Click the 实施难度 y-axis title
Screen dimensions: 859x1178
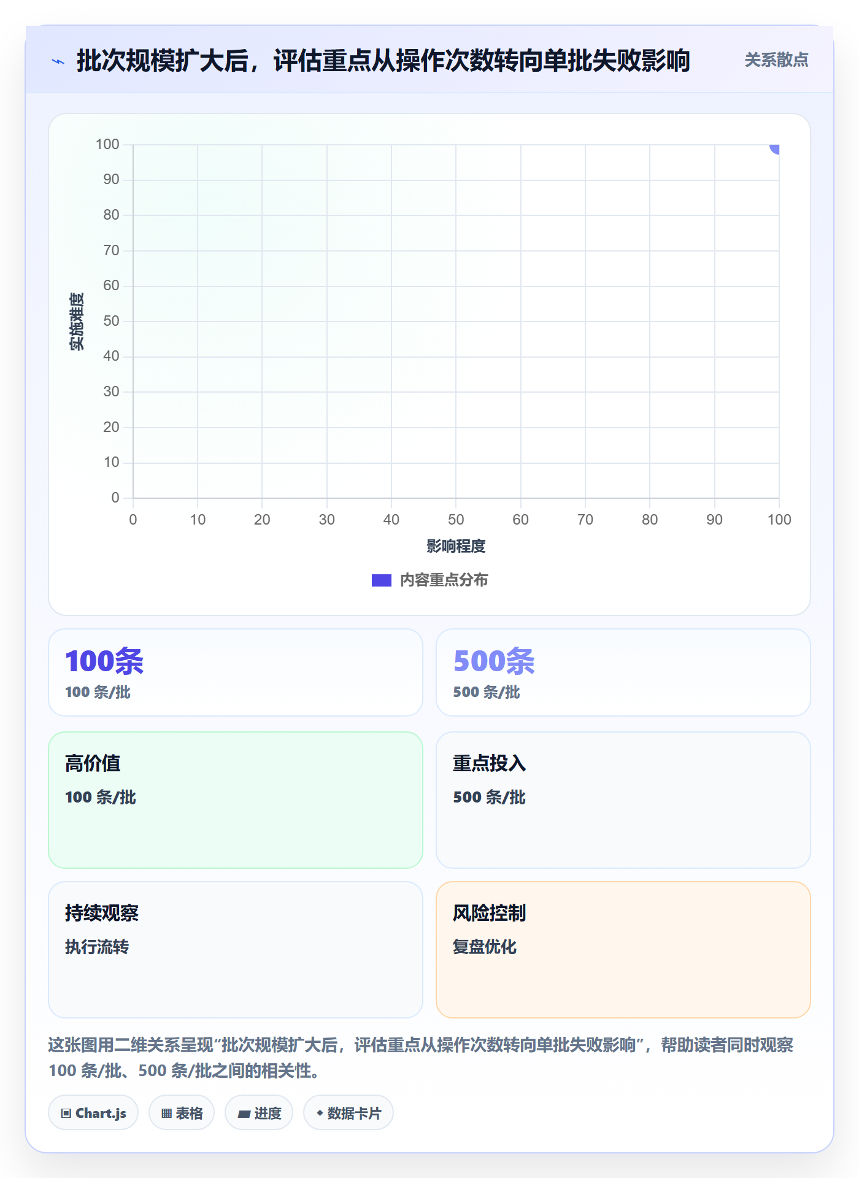(76, 321)
